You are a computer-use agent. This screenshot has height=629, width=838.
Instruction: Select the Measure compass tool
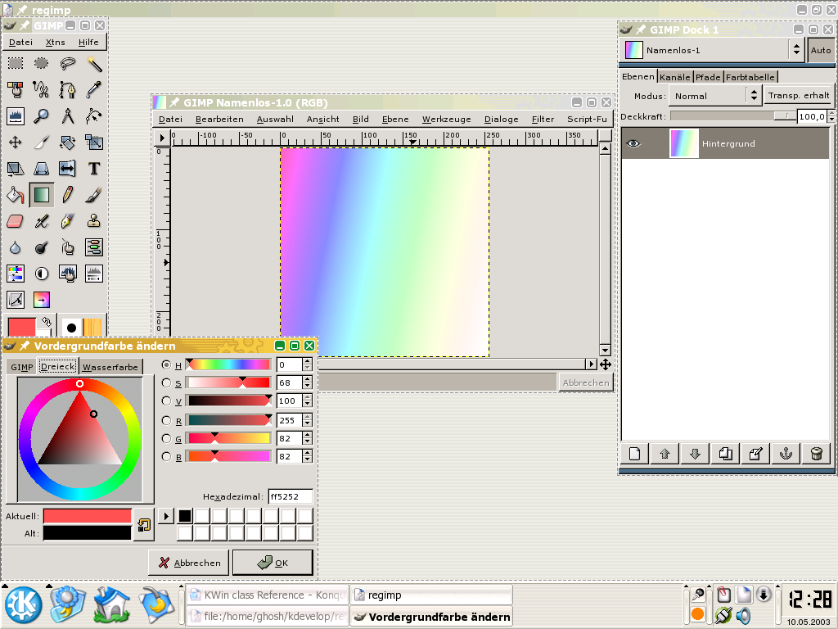[x=67, y=116]
